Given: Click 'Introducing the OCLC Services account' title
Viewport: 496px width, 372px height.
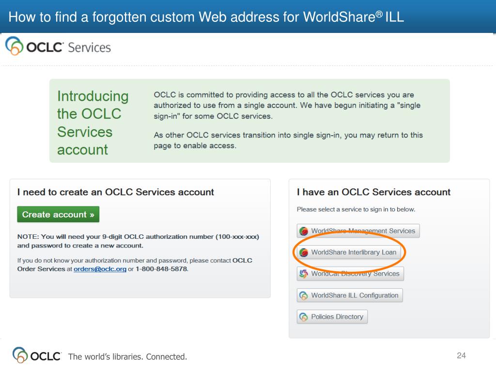Looking at the screenshot, I should click(93, 123).
